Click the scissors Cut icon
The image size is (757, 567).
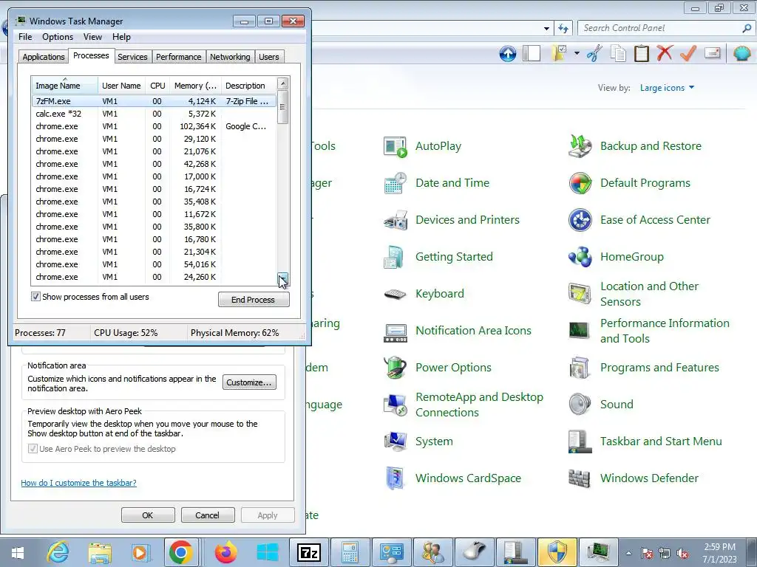(594, 53)
